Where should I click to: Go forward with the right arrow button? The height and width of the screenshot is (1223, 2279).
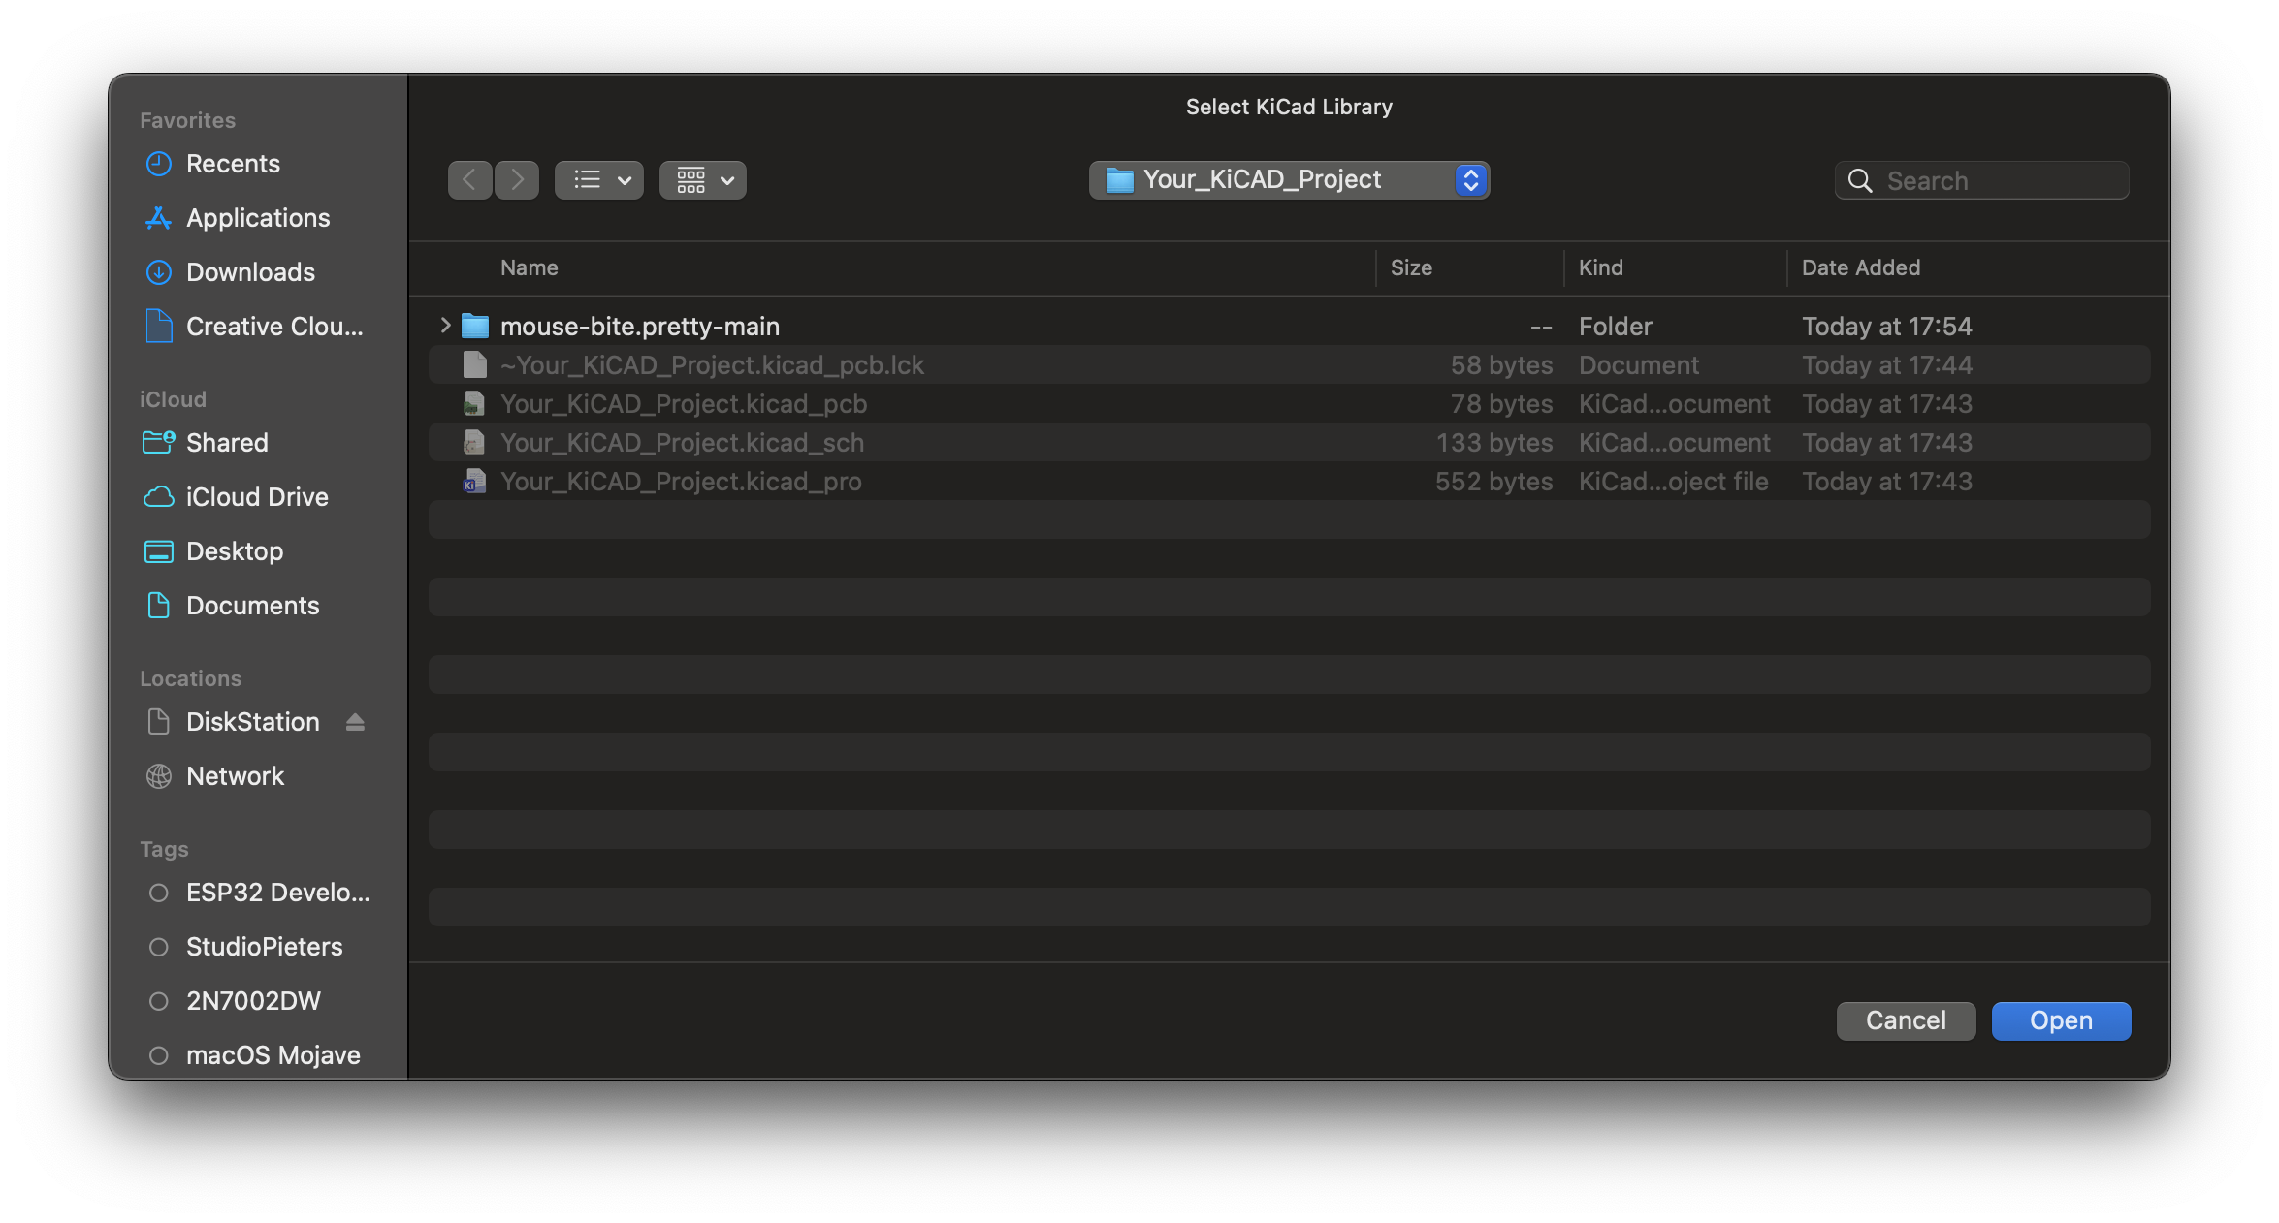(517, 180)
